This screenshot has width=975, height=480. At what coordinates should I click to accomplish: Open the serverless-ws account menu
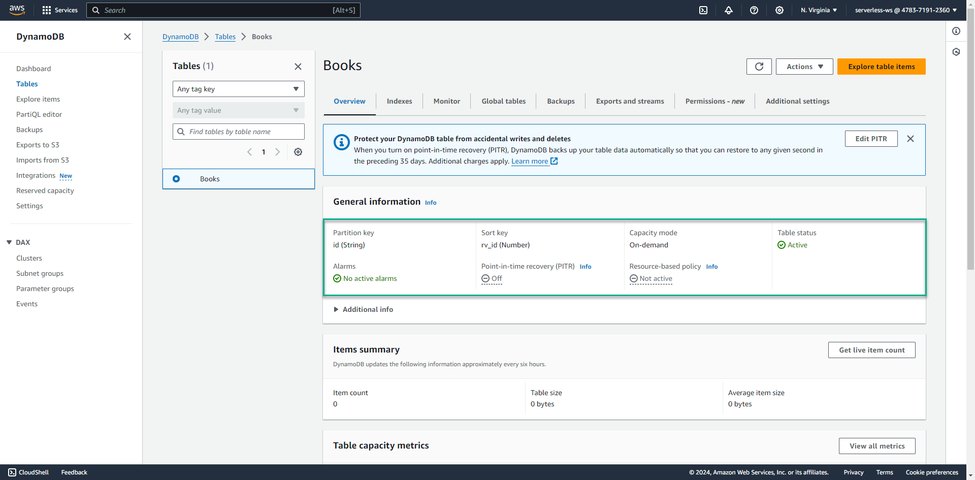tap(906, 10)
